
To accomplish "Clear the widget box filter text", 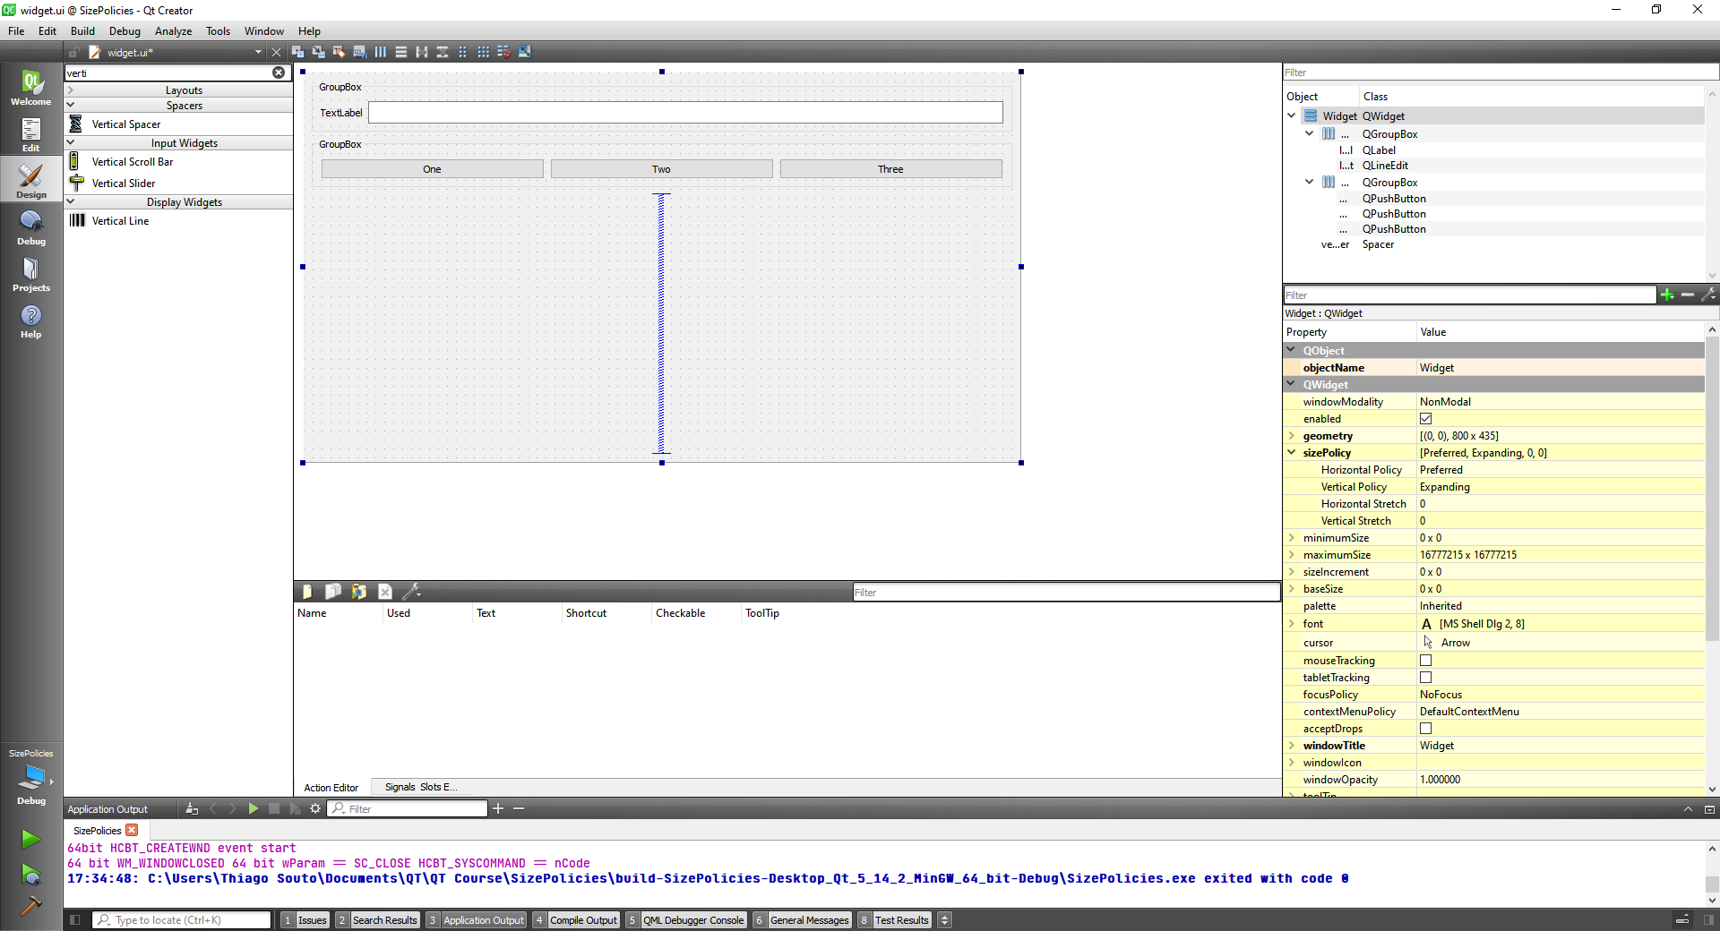I will pyautogui.click(x=279, y=73).
